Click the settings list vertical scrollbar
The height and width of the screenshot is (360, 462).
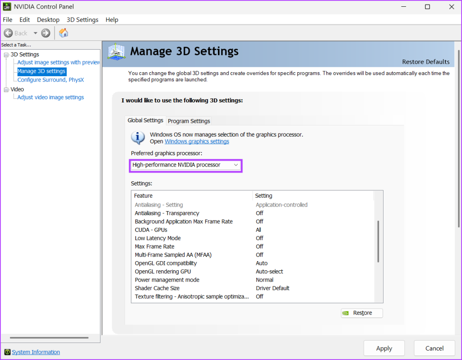378,241
